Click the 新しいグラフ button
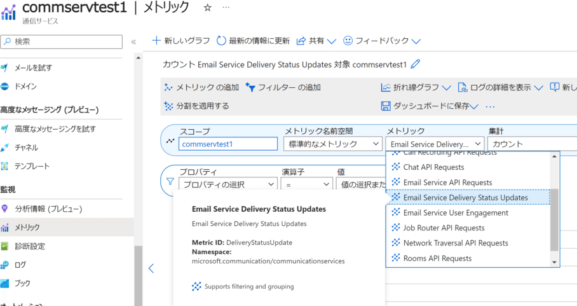The height and width of the screenshot is (306, 577). [x=181, y=41]
